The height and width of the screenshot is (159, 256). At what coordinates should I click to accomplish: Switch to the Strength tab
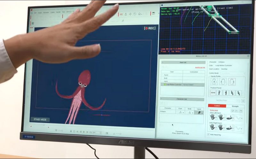[235, 106]
